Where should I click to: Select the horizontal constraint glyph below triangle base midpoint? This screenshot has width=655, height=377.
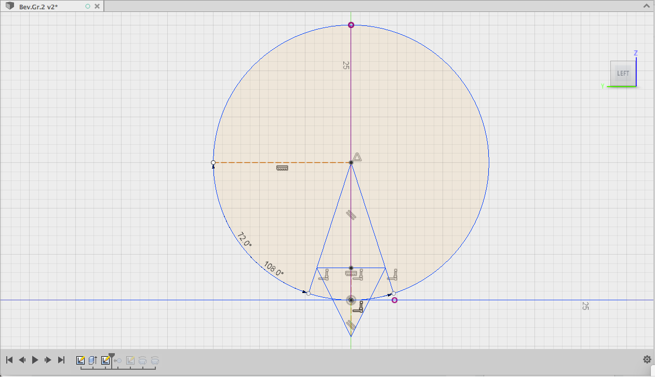352,274
